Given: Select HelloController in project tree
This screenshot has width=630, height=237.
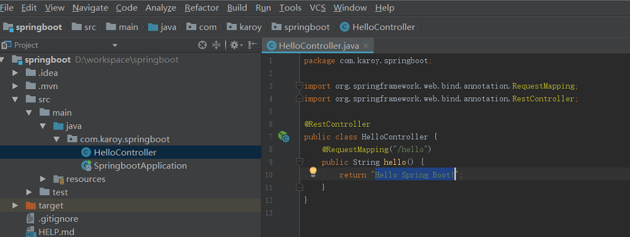Looking at the screenshot, I should pos(130,153).
